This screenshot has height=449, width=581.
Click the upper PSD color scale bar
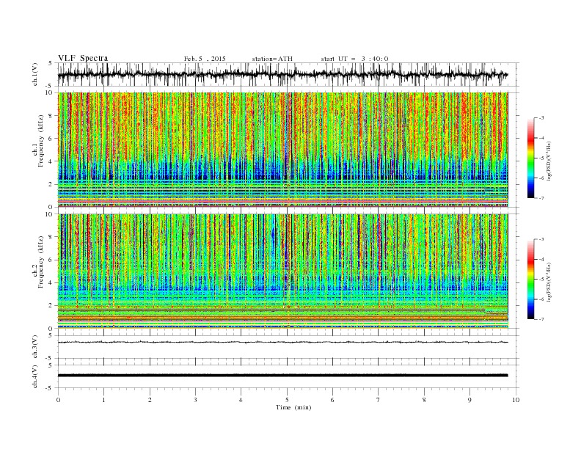point(530,158)
